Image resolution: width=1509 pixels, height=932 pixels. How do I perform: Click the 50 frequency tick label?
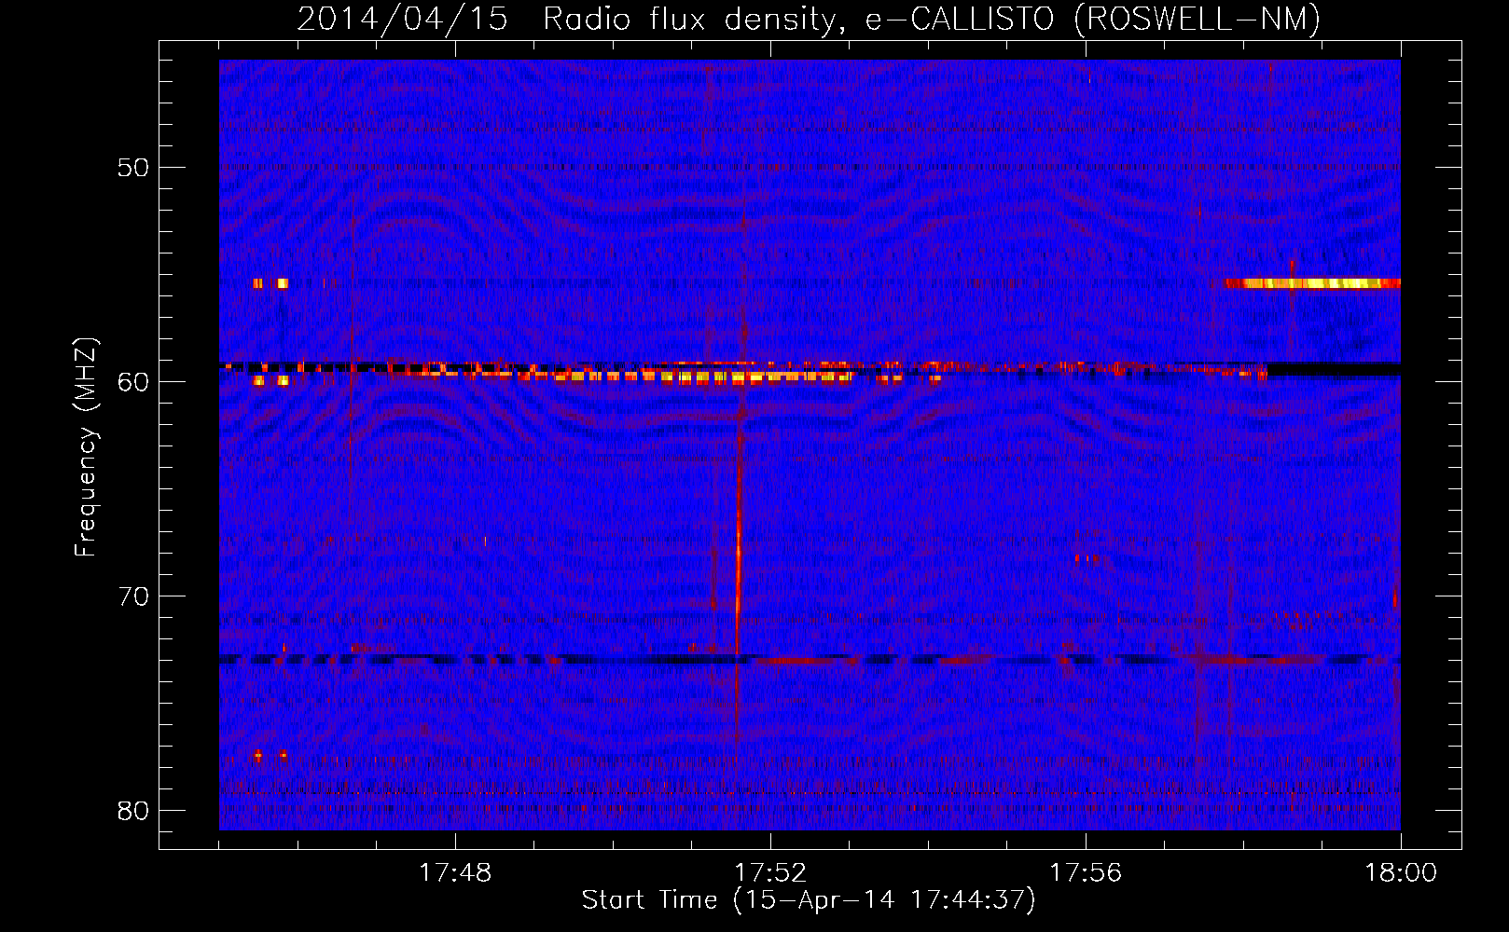(x=133, y=168)
